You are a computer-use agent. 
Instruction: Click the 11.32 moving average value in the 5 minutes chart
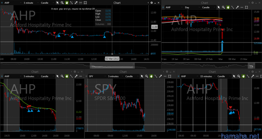click(x=79, y=112)
